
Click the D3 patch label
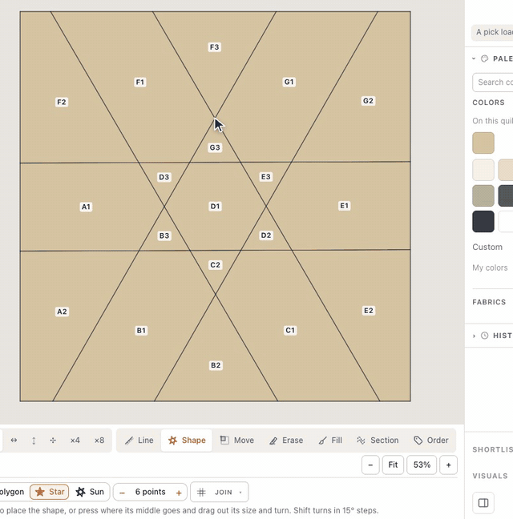164,177
